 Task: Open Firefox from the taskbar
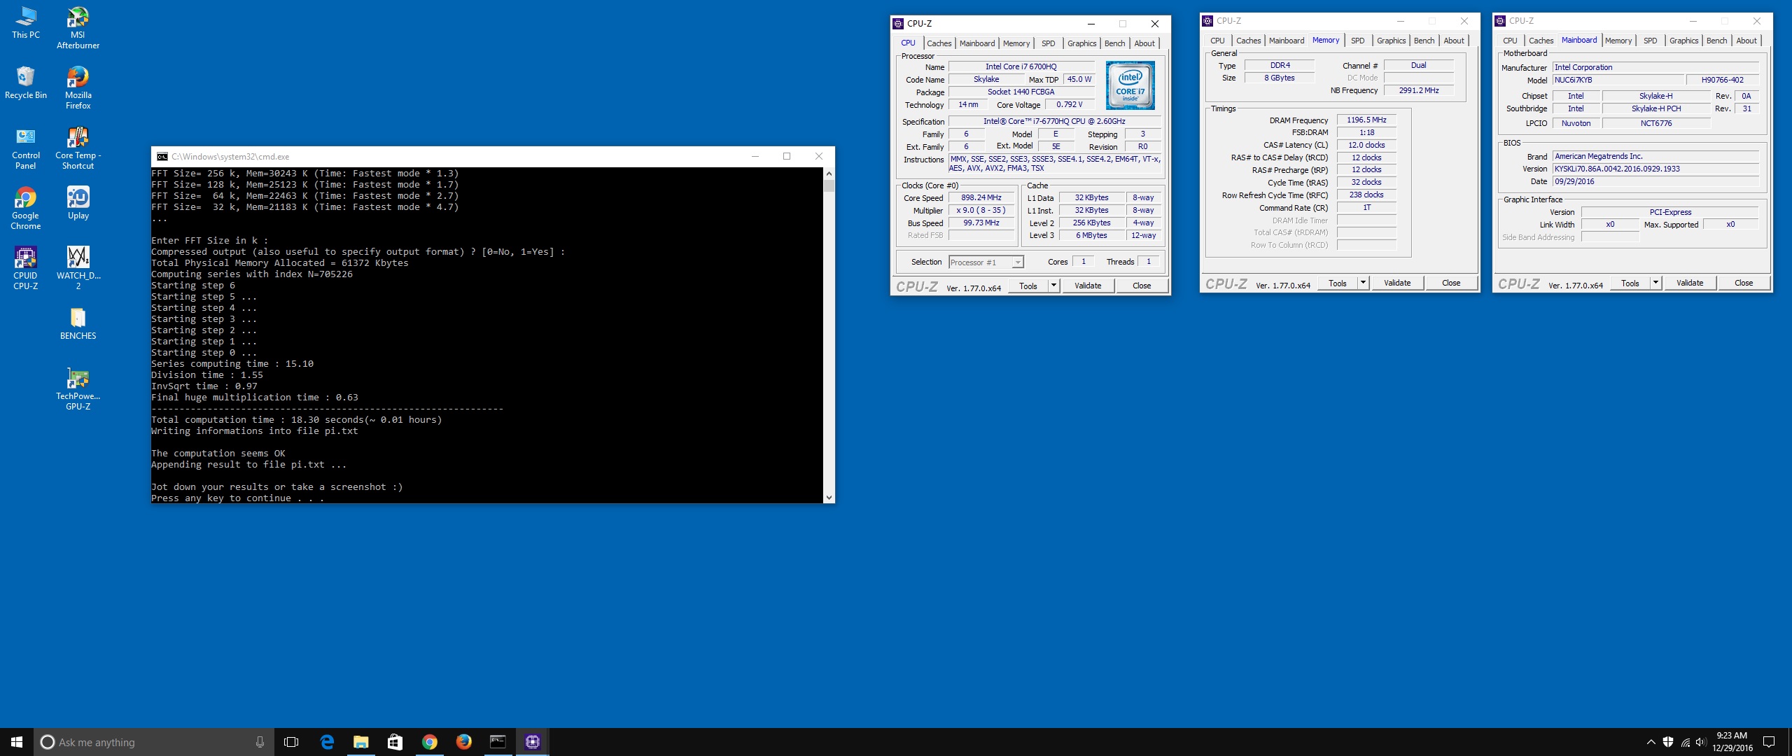(x=464, y=742)
